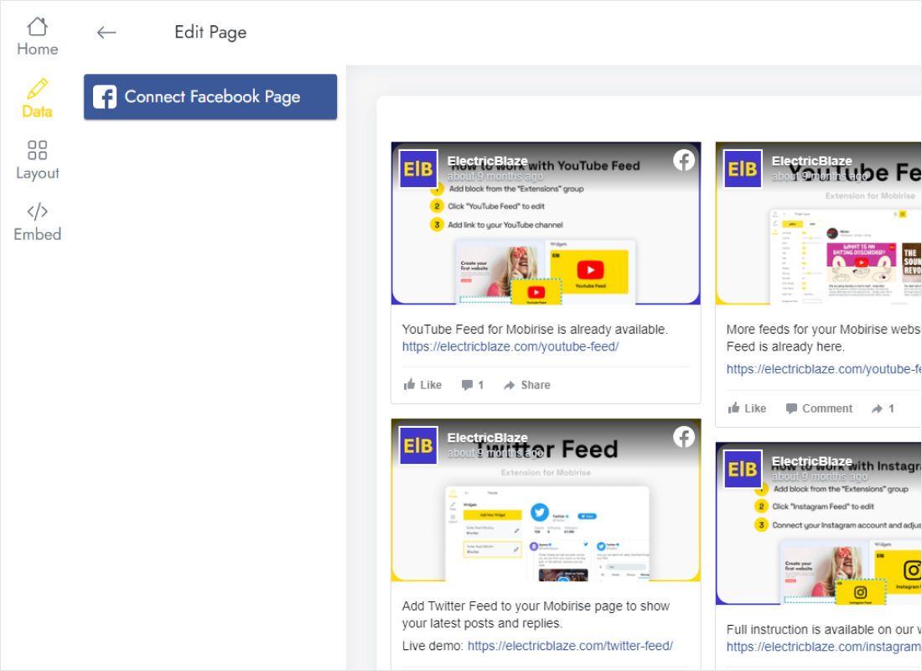Screen dimensions: 922x671
Task: Open the Home section in sidebar
Action: pyautogui.click(x=37, y=37)
